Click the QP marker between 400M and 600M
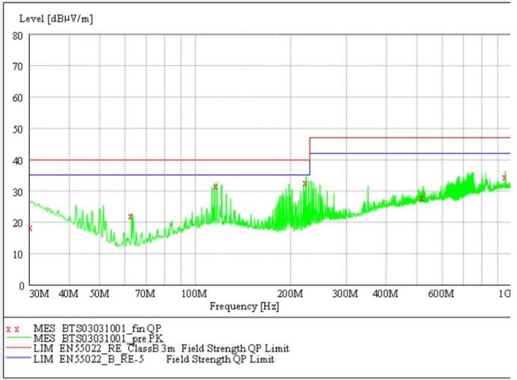Image resolution: width=517 pixels, height=380 pixels. point(421,198)
